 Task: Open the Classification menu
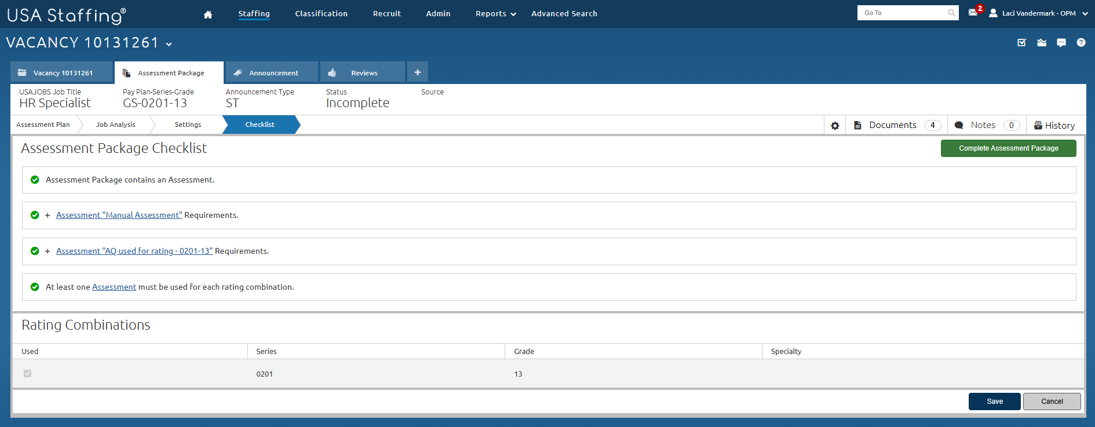(321, 13)
